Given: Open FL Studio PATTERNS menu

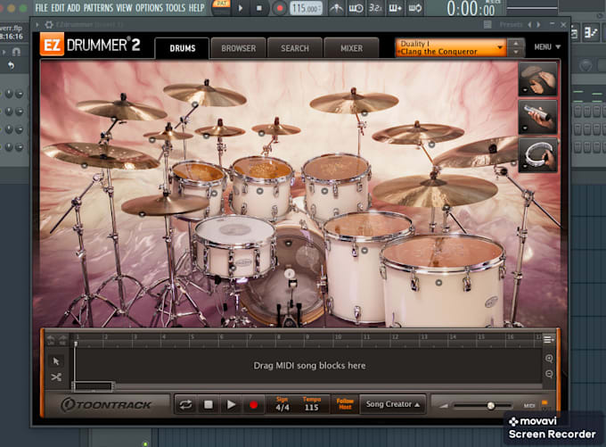Looking at the screenshot, I should point(98,8).
